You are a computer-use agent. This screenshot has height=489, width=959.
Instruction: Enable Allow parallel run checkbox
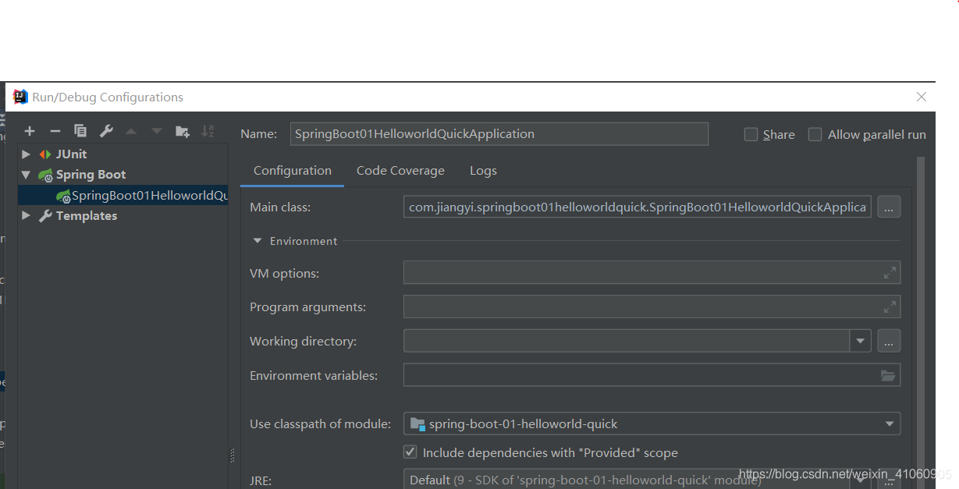(815, 134)
